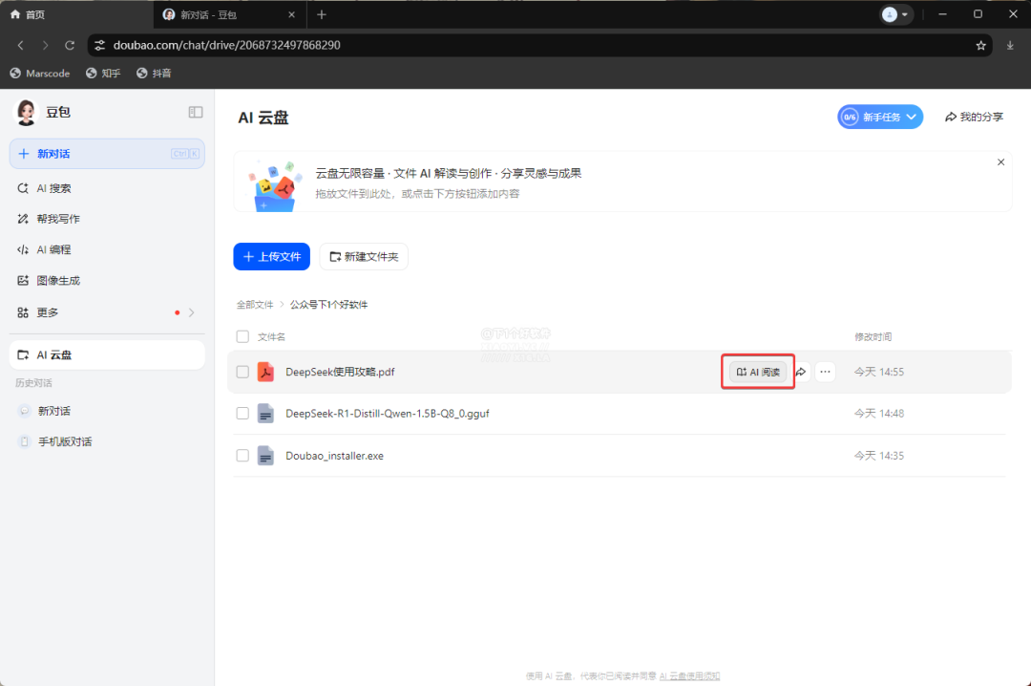Open the browser downloads icon

pos(1010,45)
